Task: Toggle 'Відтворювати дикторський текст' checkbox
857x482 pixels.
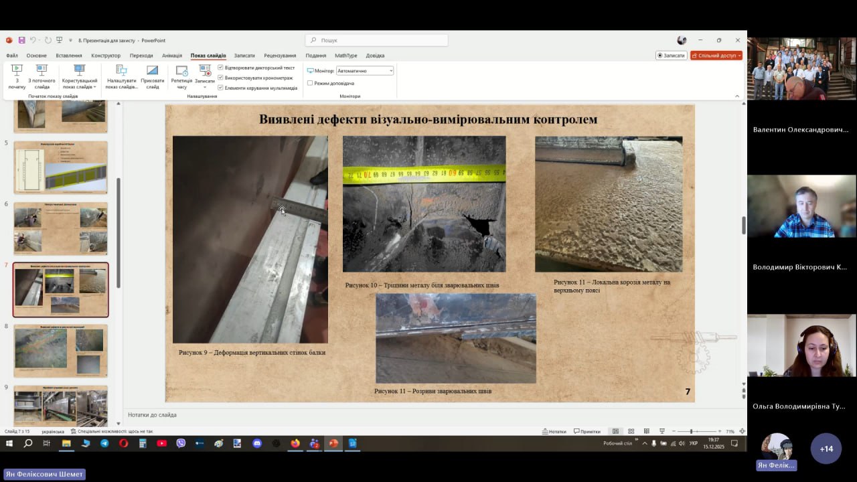Action: (220, 68)
